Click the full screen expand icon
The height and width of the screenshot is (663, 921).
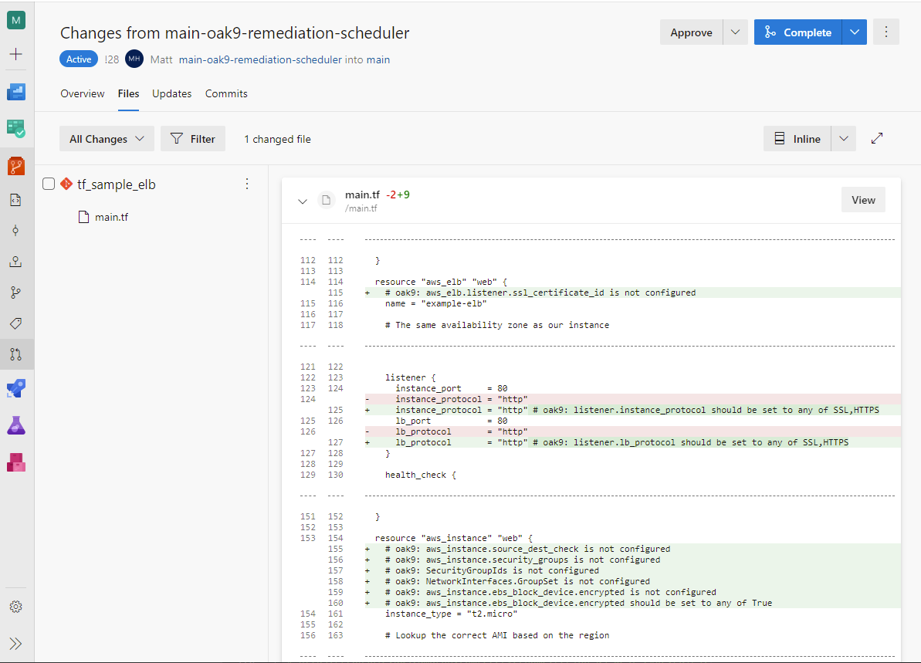(x=877, y=139)
